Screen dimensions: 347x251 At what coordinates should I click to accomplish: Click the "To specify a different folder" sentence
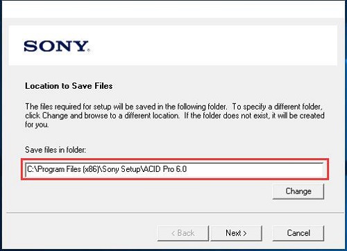pos(277,107)
